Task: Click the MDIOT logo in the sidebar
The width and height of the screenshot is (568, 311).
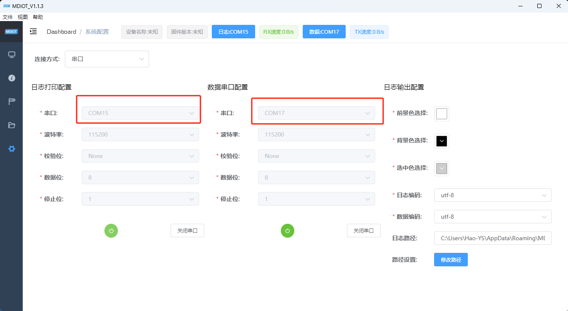Action: [x=11, y=32]
